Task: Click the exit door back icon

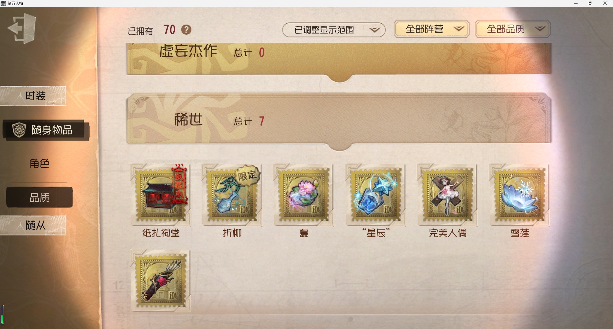Action: point(22,28)
